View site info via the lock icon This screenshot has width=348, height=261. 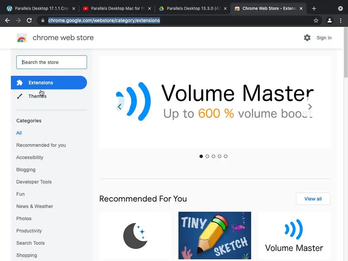(x=42, y=20)
